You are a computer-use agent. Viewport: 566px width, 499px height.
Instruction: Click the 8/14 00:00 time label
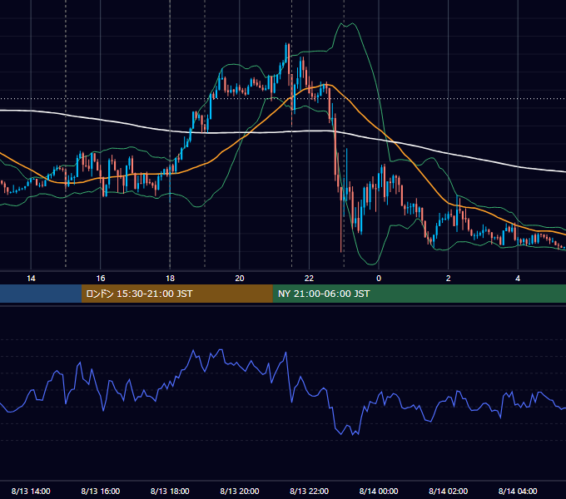click(379, 491)
